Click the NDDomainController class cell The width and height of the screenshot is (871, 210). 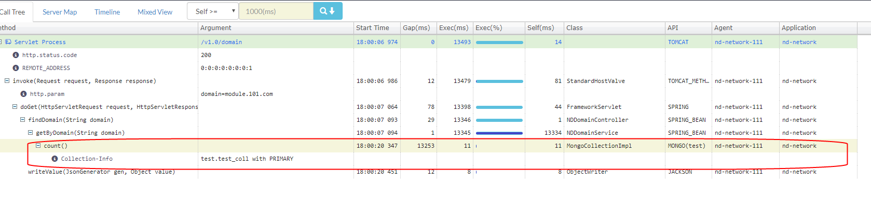597,120
